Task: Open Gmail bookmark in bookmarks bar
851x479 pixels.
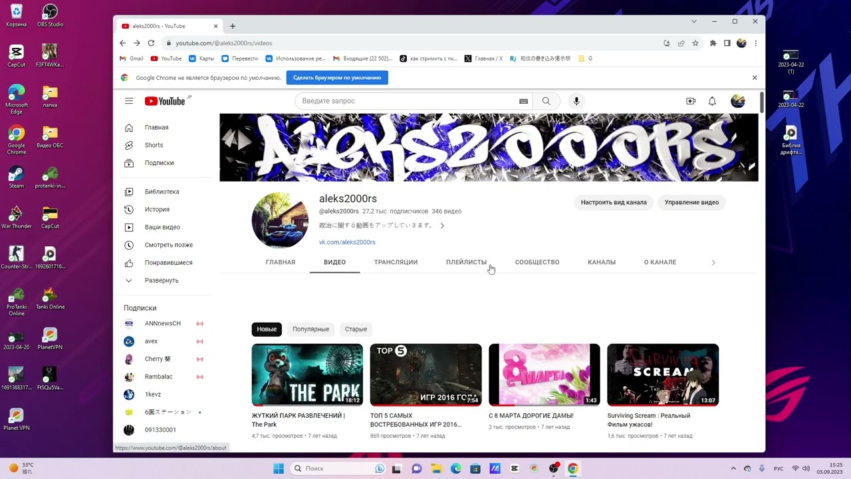Action: click(x=132, y=59)
